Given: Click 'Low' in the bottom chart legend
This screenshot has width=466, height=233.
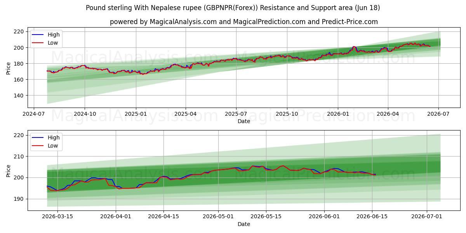Looking at the screenshot, I should point(53,146).
